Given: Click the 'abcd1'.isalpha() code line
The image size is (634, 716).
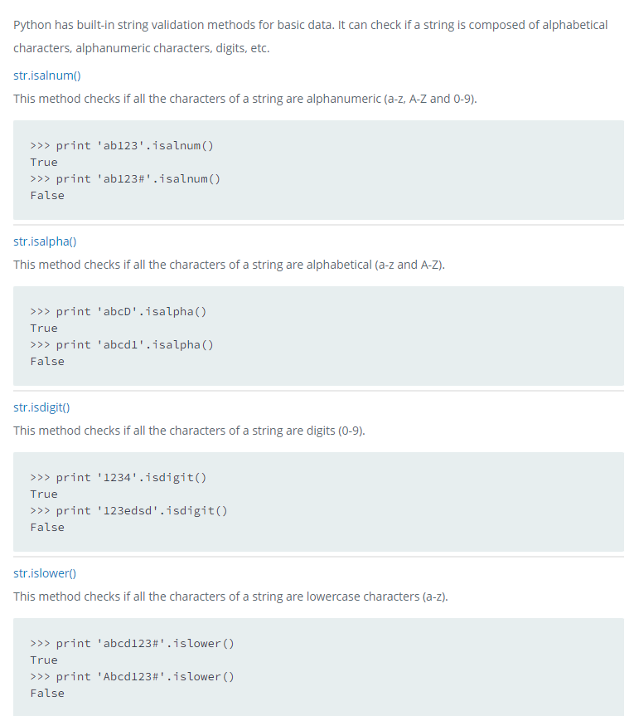Looking at the screenshot, I should pyautogui.click(x=122, y=345).
